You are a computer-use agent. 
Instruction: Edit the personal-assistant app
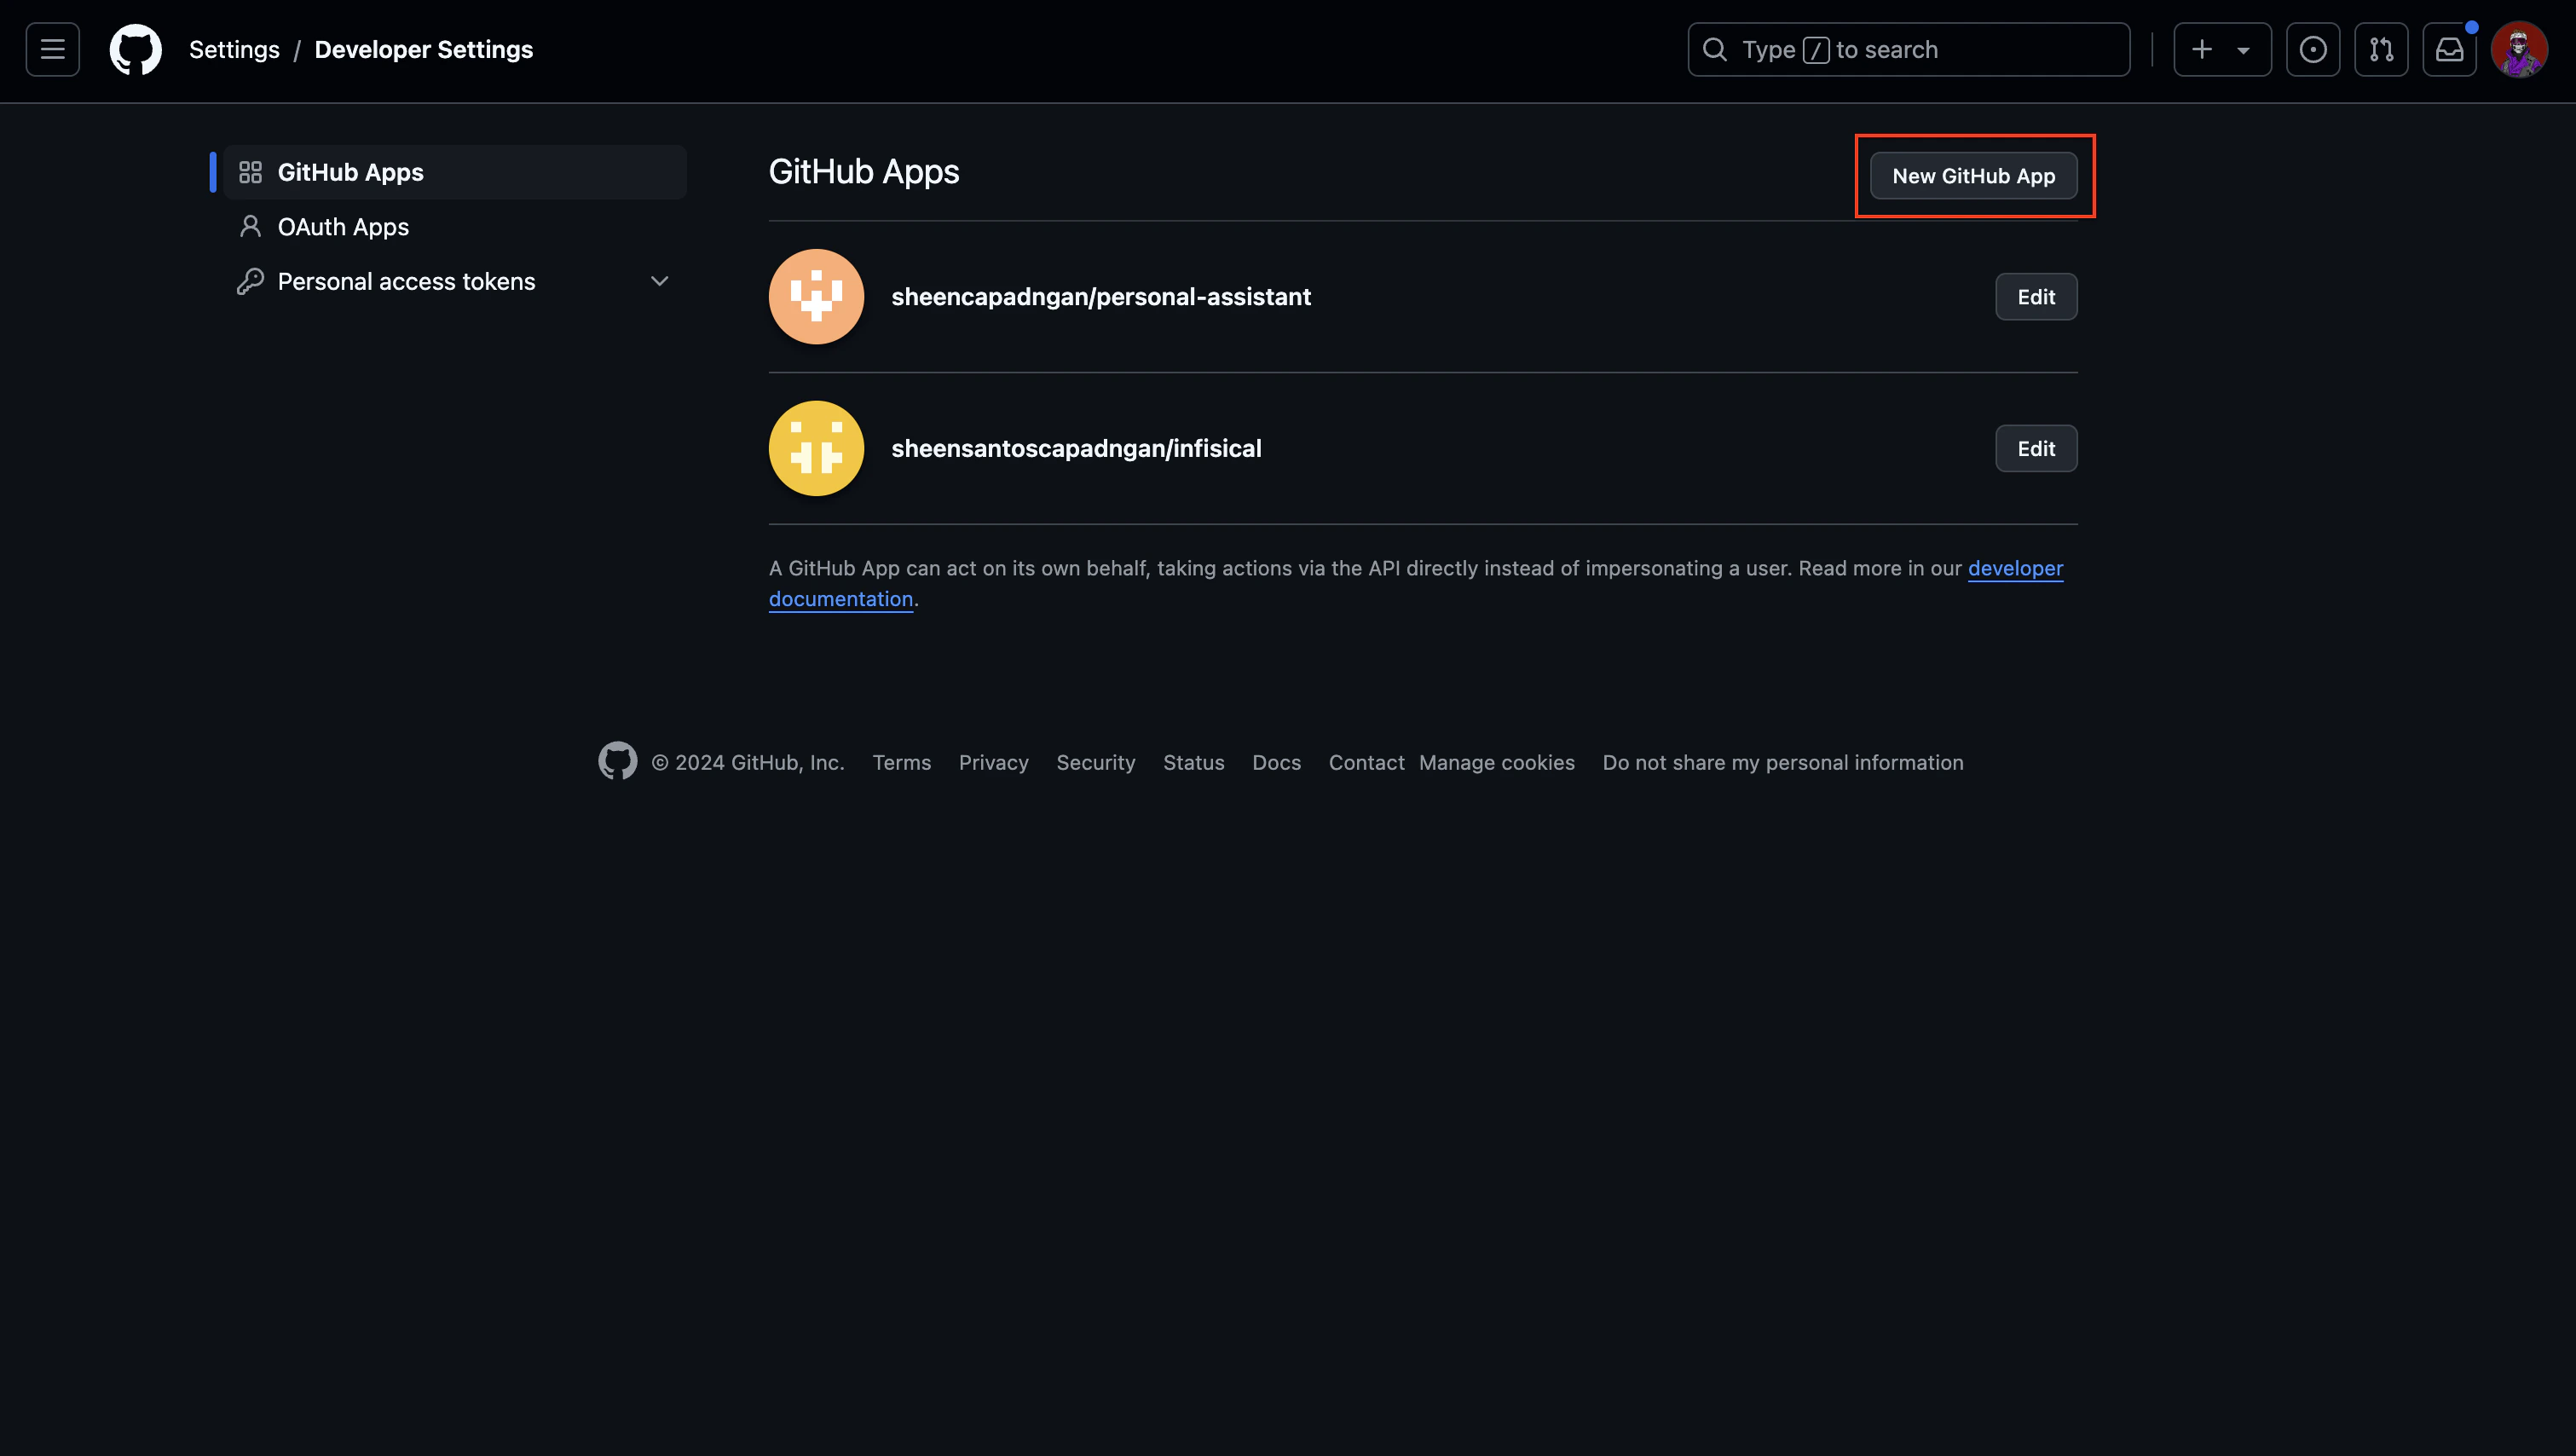point(2036,297)
